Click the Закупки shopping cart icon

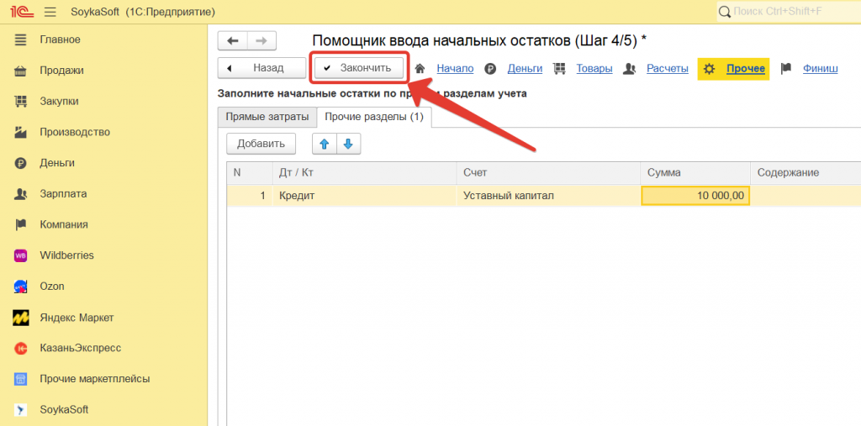[22, 101]
